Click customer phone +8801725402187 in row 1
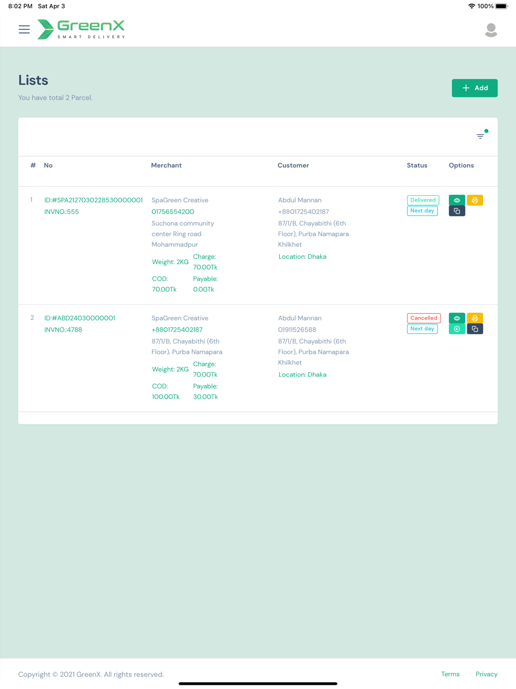The image size is (516, 689). (x=303, y=212)
